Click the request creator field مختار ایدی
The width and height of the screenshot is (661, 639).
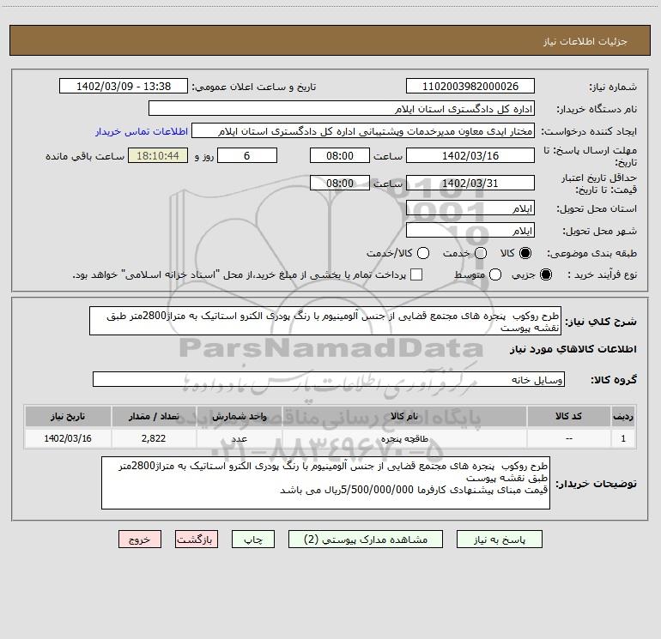pyautogui.click(x=362, y=131)
